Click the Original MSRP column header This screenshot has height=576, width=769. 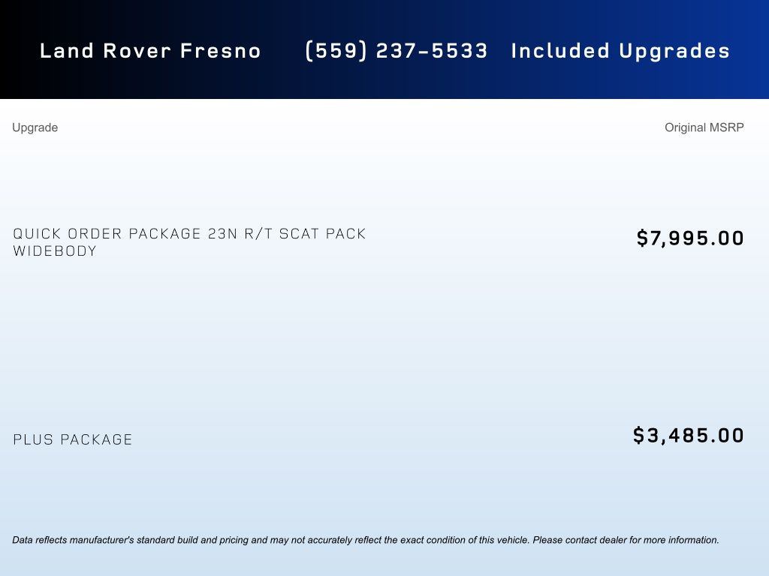[x=704, y=127]
